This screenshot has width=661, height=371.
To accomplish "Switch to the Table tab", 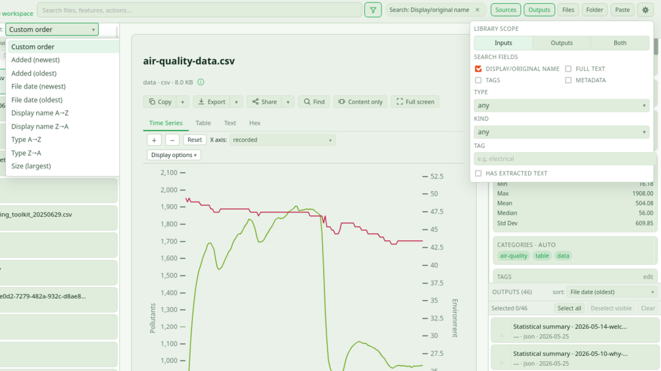I will coord(203,123).
